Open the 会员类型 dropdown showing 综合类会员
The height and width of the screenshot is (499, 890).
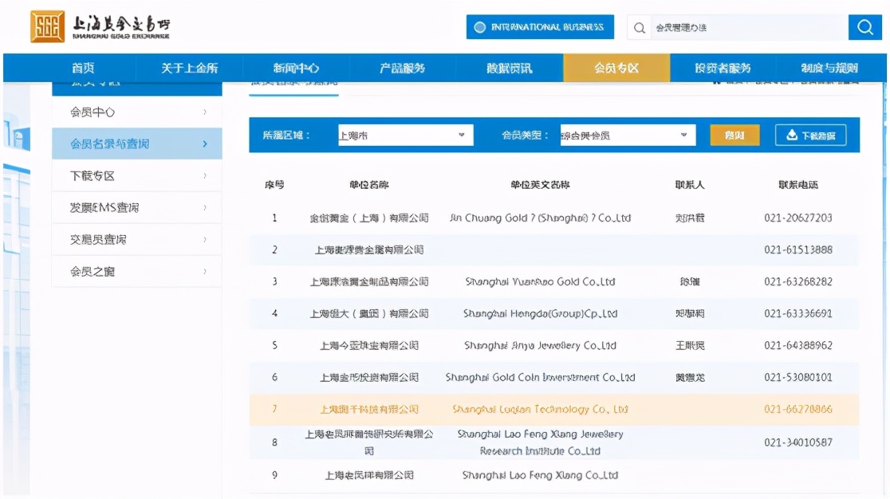pyautogui.click(x=626, y=135)
